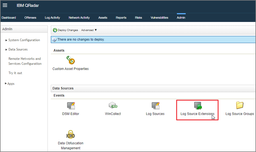Open the Advanced dropdown menu

pos(89,30)
